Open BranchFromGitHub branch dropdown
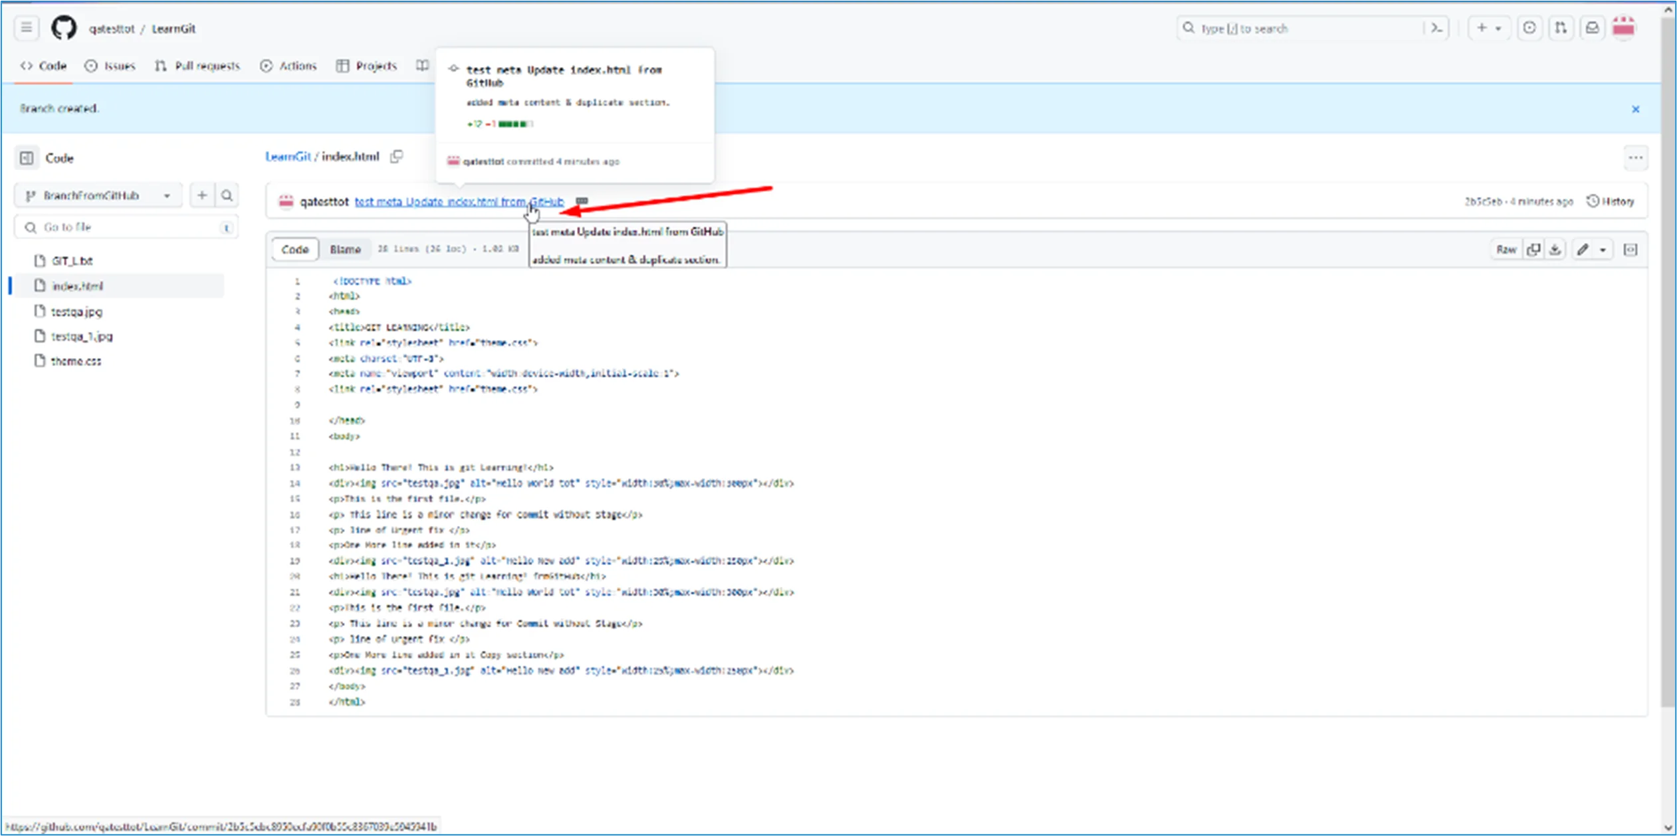The width and height of the screenshot is (1677, 836). (x=98, y=196)
